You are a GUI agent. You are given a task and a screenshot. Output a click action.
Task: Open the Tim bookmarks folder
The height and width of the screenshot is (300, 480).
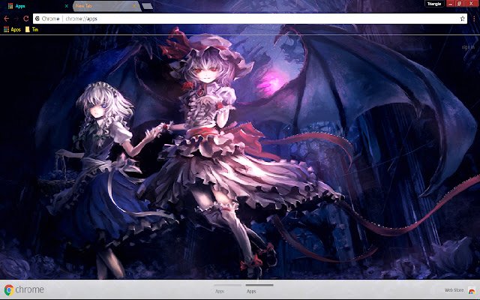click(31, 29)
